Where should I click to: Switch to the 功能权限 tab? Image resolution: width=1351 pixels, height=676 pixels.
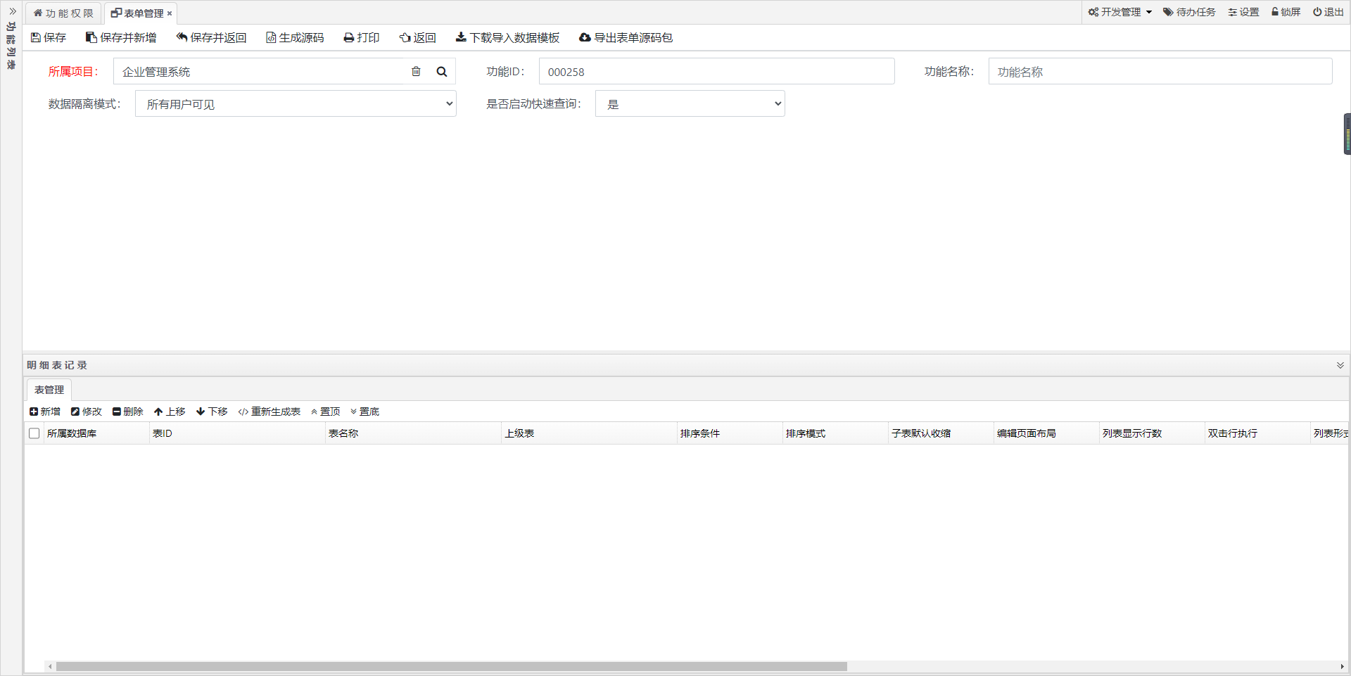coord(63,13)
